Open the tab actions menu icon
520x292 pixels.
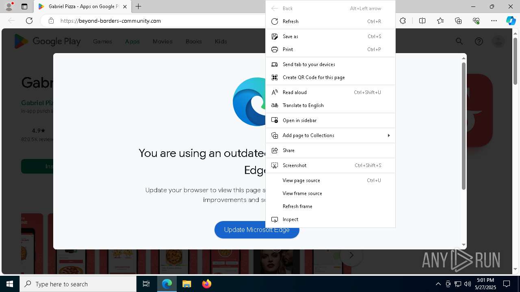point(24,6)
